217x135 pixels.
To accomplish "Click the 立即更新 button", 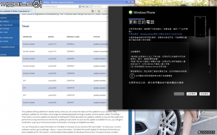I will (192, 94).
